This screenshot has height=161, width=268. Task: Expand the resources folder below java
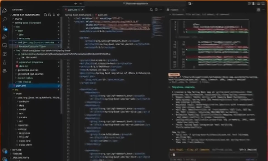24,38
